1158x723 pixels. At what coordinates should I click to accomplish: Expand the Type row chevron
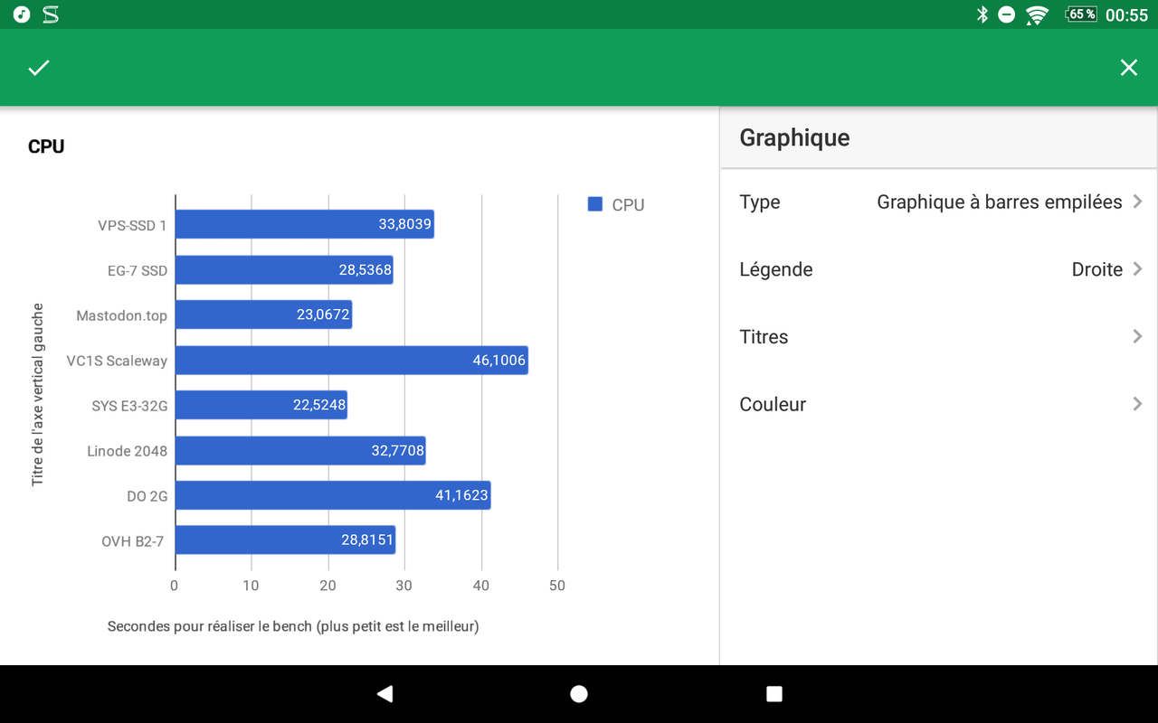tap(1137, 202)
